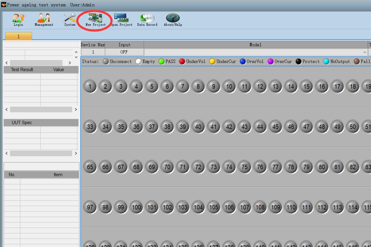Click right arrow of Test Result scrollbar
371x247 pixels.
[76, 110]
